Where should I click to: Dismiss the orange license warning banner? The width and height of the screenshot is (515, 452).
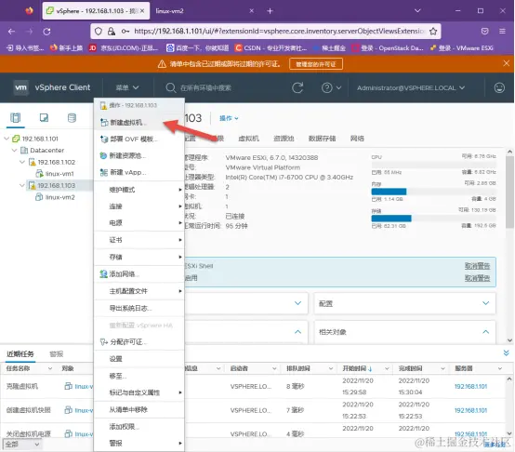coord(506,63)
